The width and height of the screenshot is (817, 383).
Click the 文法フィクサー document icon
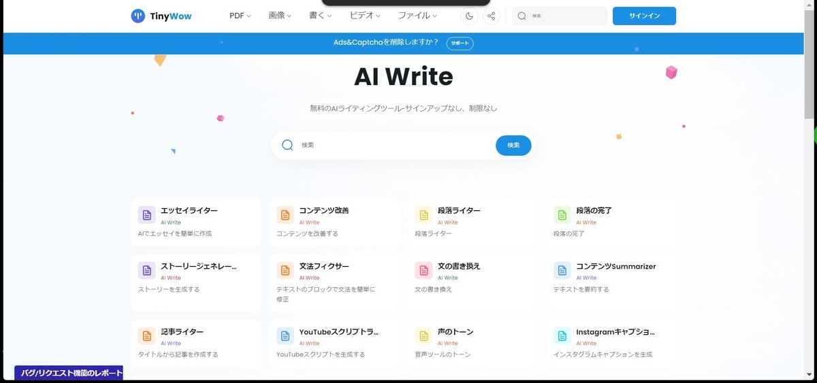285,270
